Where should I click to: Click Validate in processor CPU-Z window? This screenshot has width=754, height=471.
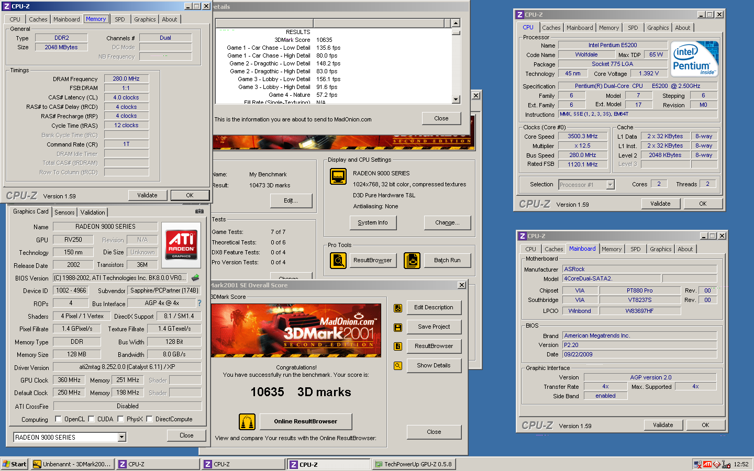[x=660, y=204]
